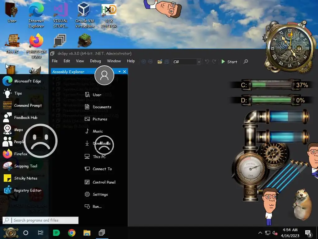Screen dimensions: 318x239
Task: Open the green chat app on taskbar
Action: [x=57, y=233]
